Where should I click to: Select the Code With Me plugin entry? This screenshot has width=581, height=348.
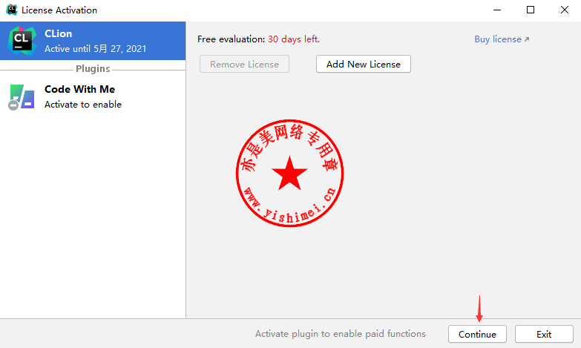point(93,96)
